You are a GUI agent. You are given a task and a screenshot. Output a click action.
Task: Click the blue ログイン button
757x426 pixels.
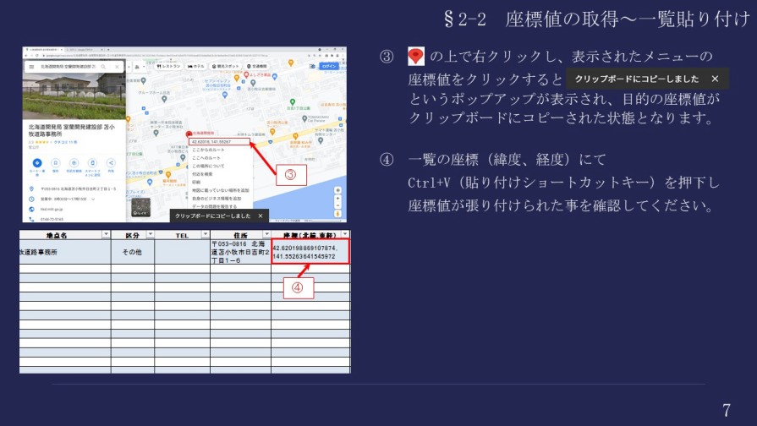[x=329, y=66]
